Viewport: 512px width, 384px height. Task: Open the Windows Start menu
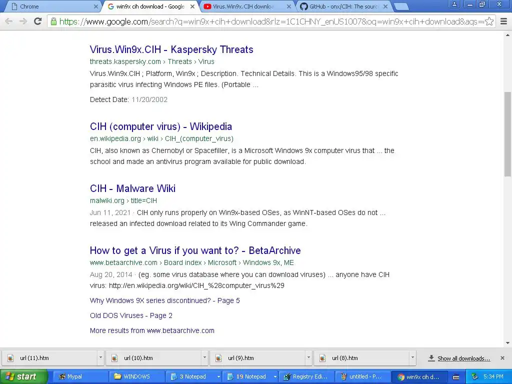point(24,376)
